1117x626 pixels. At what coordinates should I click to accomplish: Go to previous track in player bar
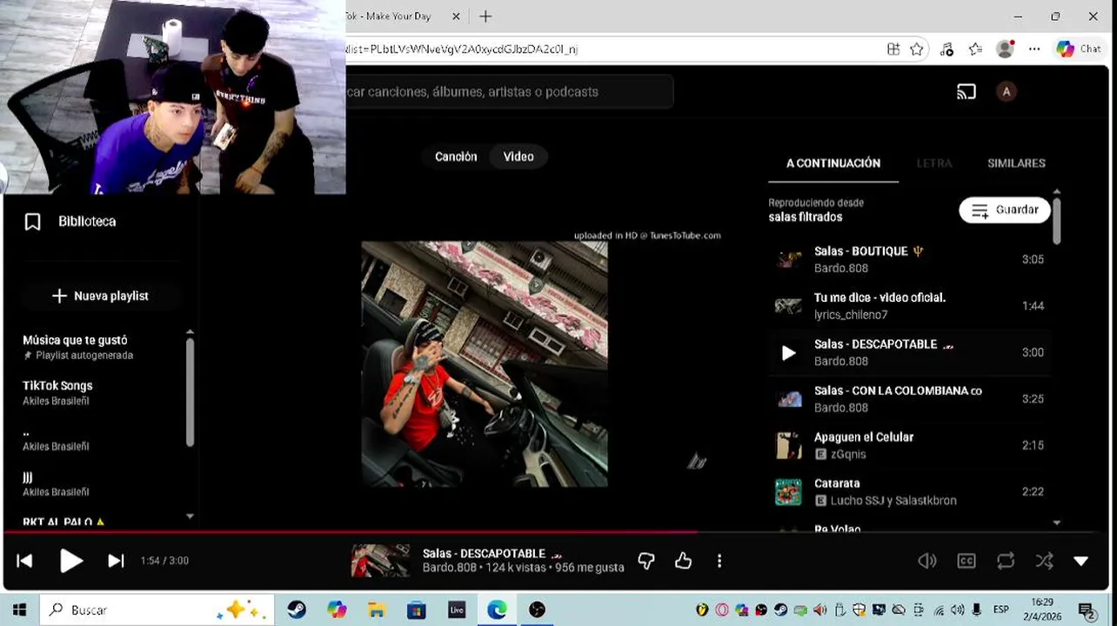(x=24, y=561)
